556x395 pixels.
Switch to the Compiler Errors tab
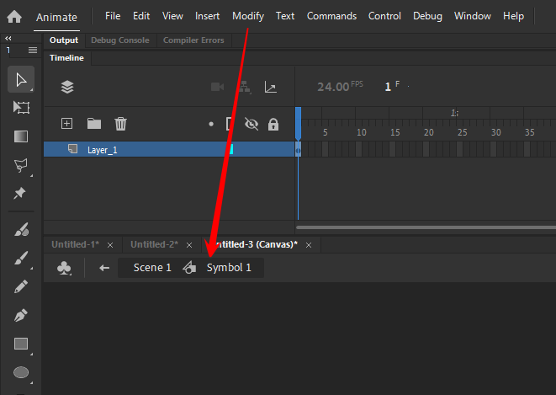(193, 40)
